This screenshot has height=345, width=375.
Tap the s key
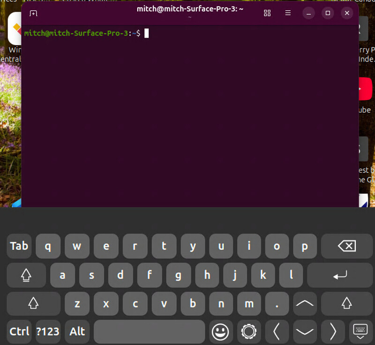coord(91,275)
